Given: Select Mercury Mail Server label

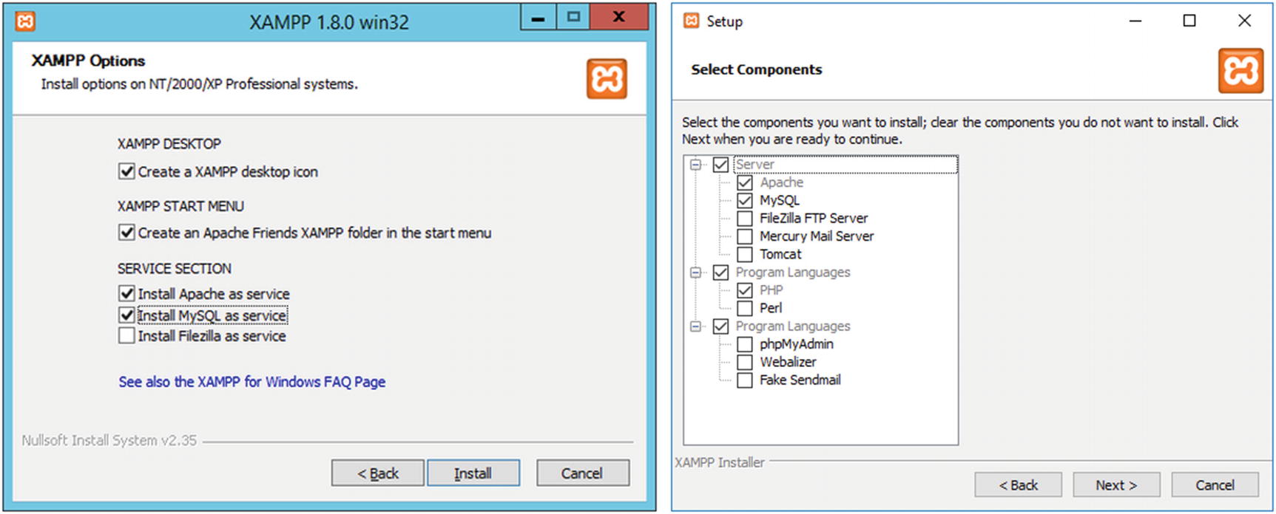Looking at the screenshot, I should coord(817,236).
